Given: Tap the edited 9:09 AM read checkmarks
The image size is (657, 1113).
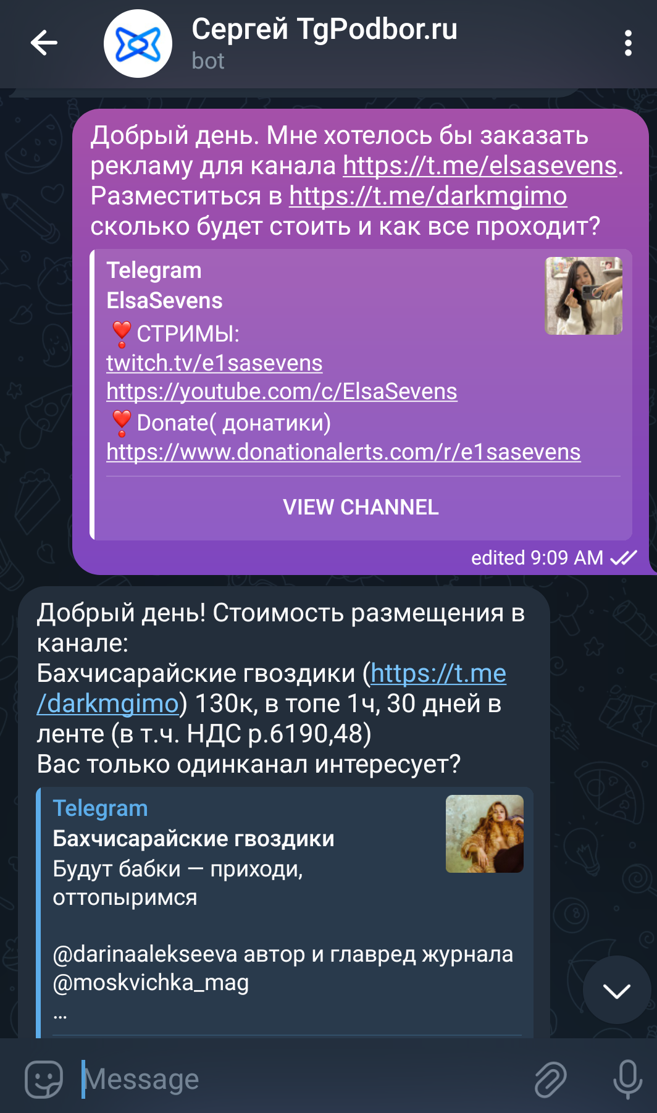Looking at the screenshot, I should pyautogui.click(x=624, y=558).
